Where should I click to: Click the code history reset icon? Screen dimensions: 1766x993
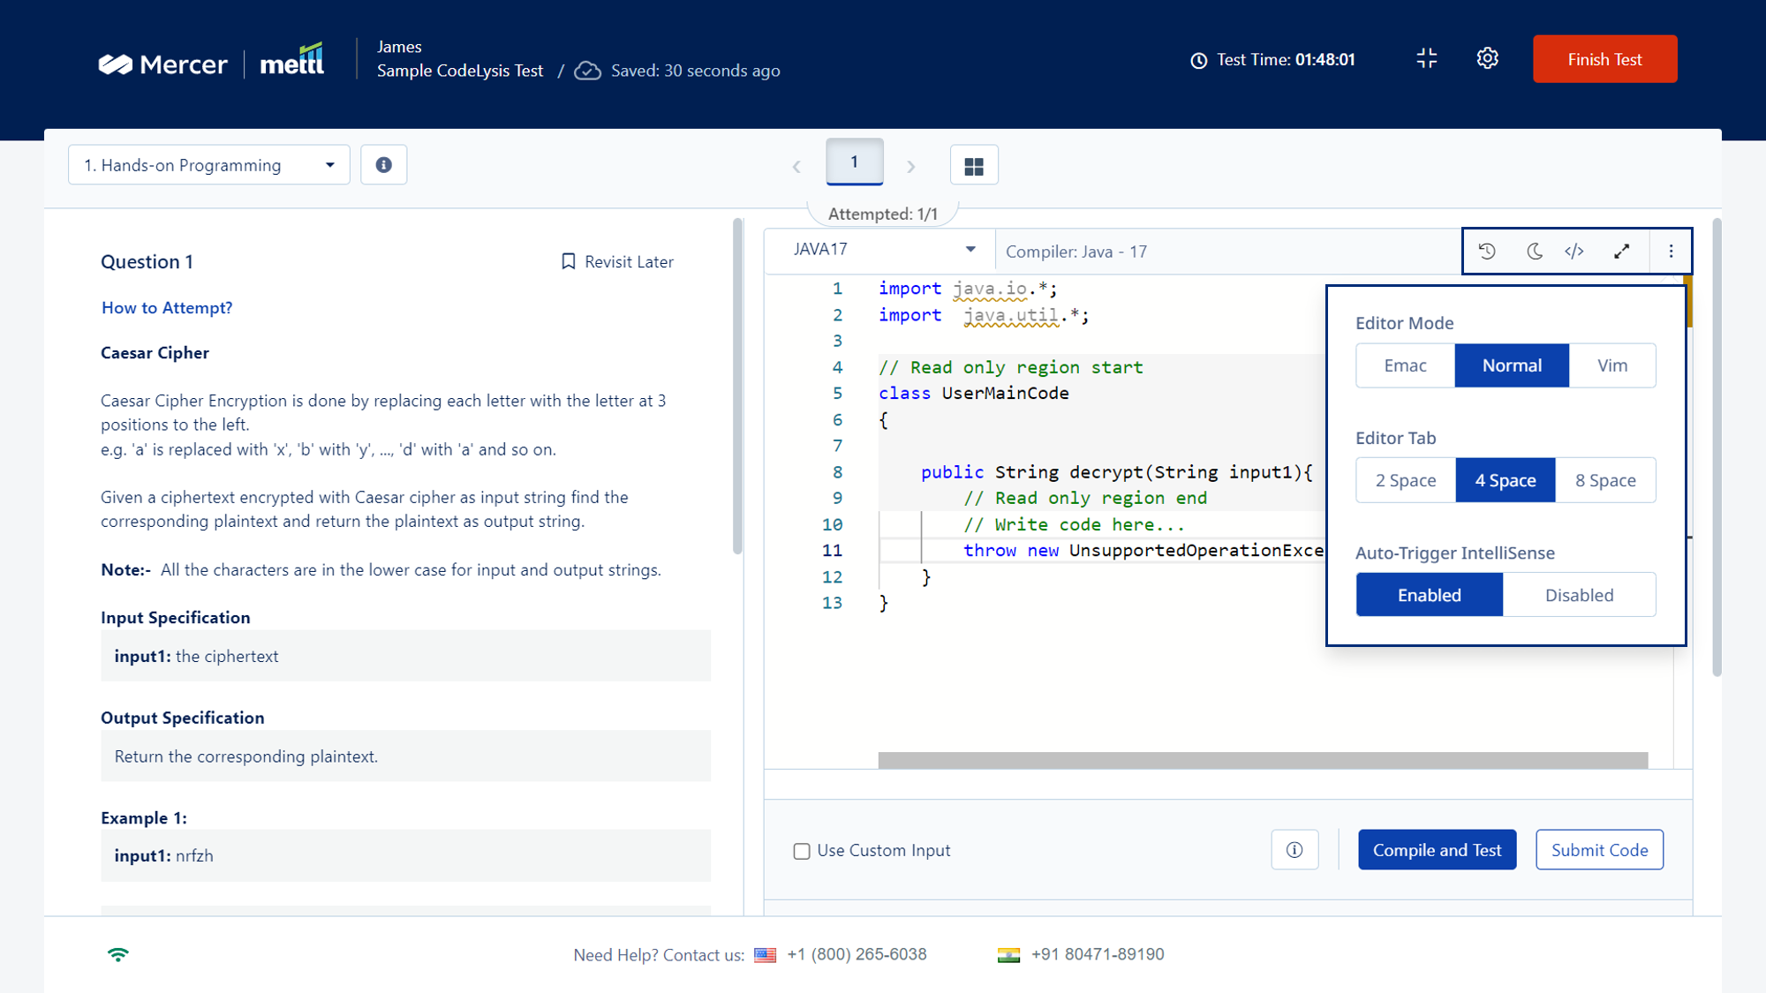pos(1487,252)
